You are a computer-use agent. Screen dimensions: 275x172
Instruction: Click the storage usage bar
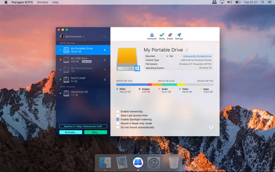coord(165,85)
